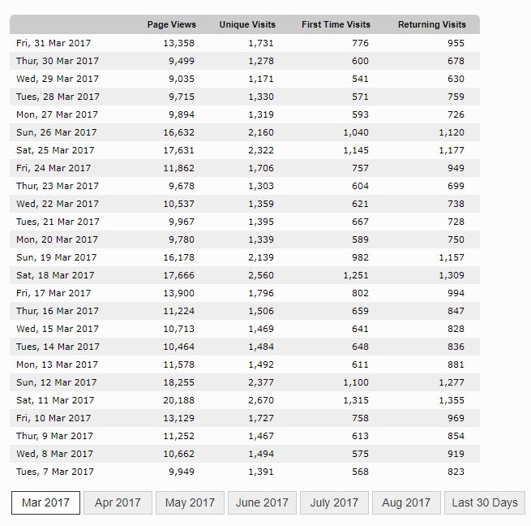Screen dimensions: 531x526
Task: Click page views value 20,188
Action: (179, 400)
